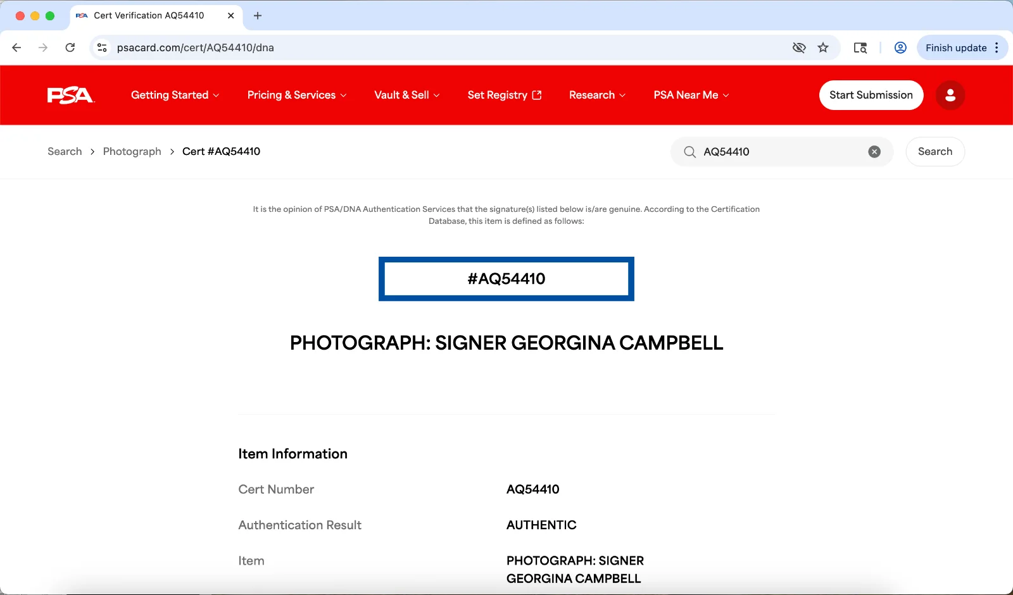
Task: Click the PSA logo in header
Action: 71,95
